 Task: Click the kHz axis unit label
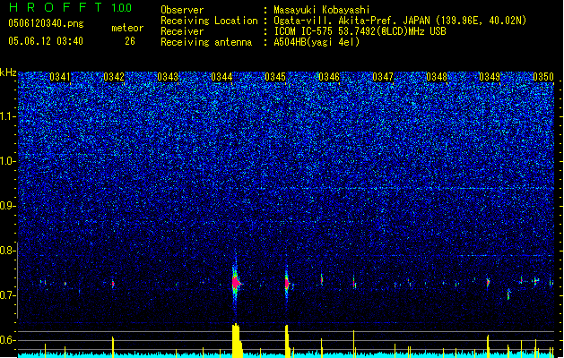pos(8,72)
